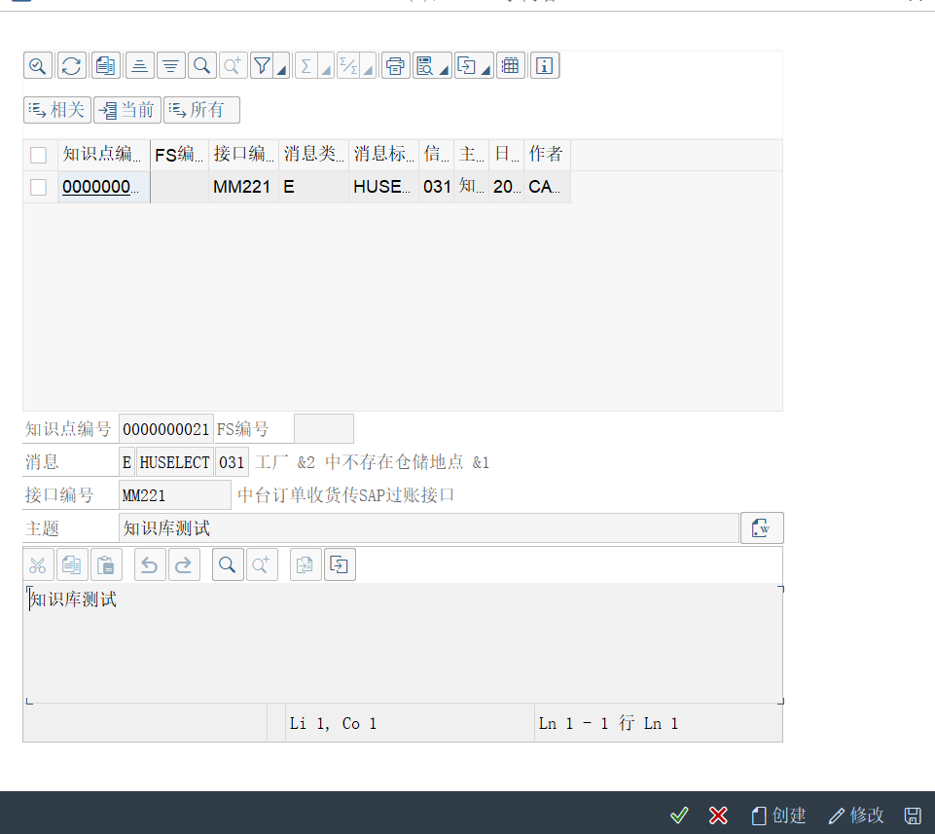
Task: Toggle the select-all checkbox in table header
Action: coord(38,155)
